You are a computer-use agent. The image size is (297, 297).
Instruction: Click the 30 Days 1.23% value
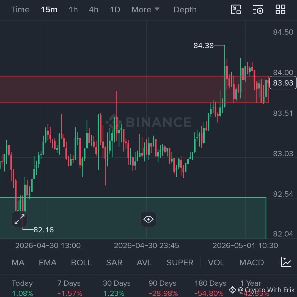(x=114, y=293)
